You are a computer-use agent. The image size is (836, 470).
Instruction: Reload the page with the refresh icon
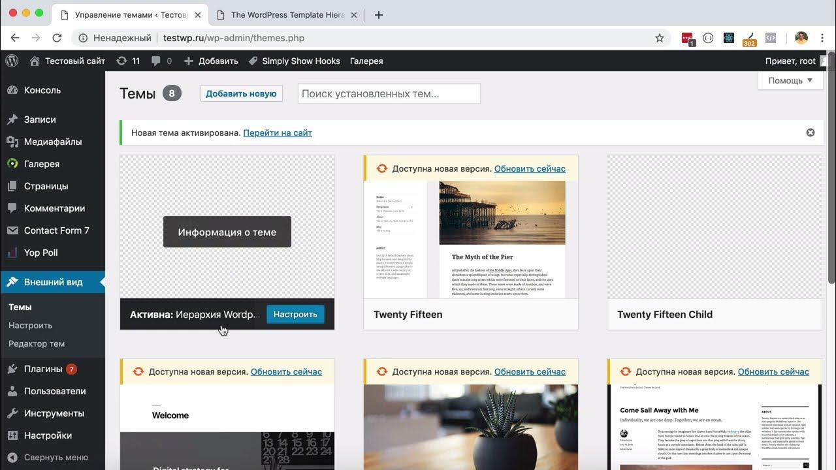click(x=57, y=38)
